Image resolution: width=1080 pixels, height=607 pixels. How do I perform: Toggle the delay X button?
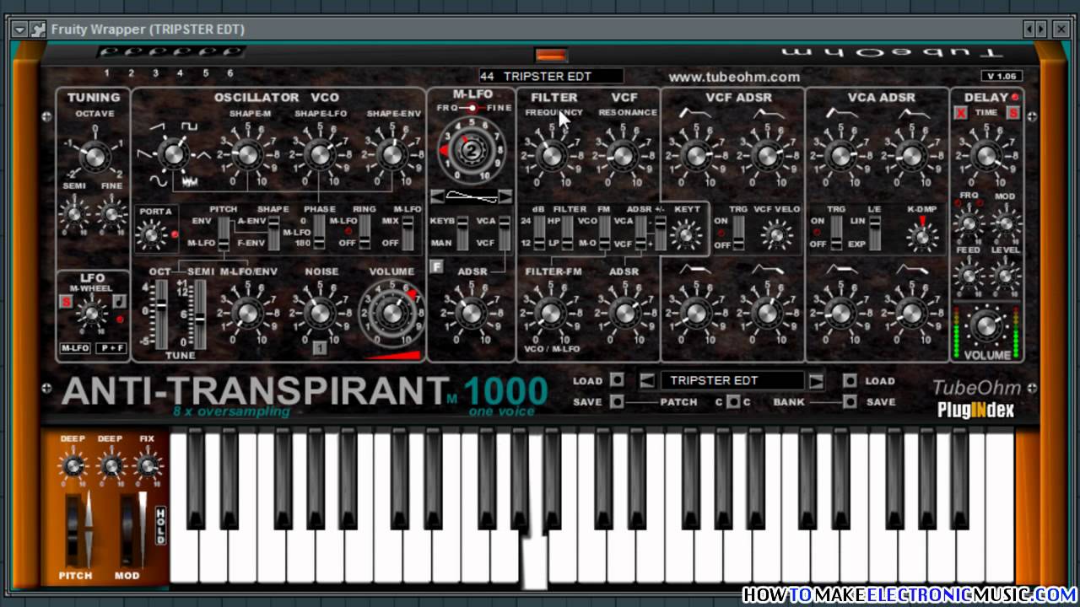click(960, 113)
